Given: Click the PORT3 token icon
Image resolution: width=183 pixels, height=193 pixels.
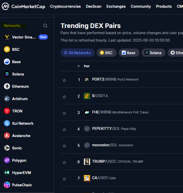Looking at the screenshot, I should [87, 80].
